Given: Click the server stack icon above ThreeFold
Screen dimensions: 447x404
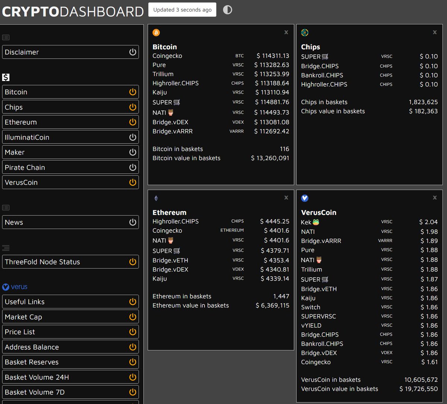Looking at the screenshot, I should [x=6, y=247].
